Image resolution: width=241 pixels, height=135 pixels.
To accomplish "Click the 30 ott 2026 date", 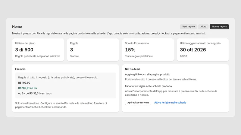I will click(193, 50).
